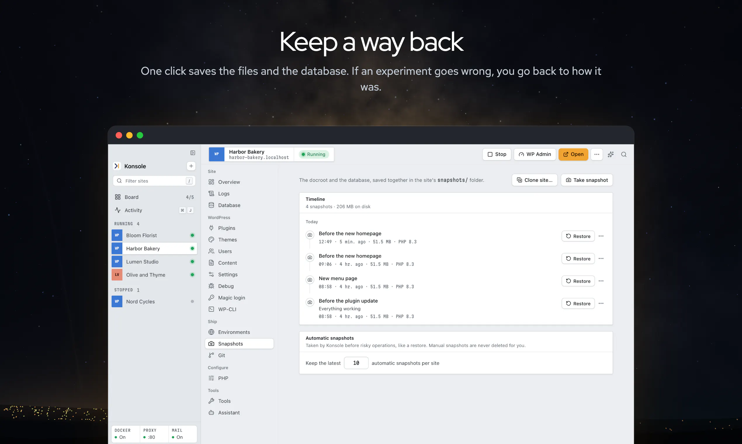Open options for the 12:49 snapshot
Image resolution: width=742 pixels, height=444 pixels.
601,236
